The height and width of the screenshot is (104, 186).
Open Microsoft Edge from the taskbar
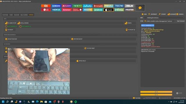(37, 102)
